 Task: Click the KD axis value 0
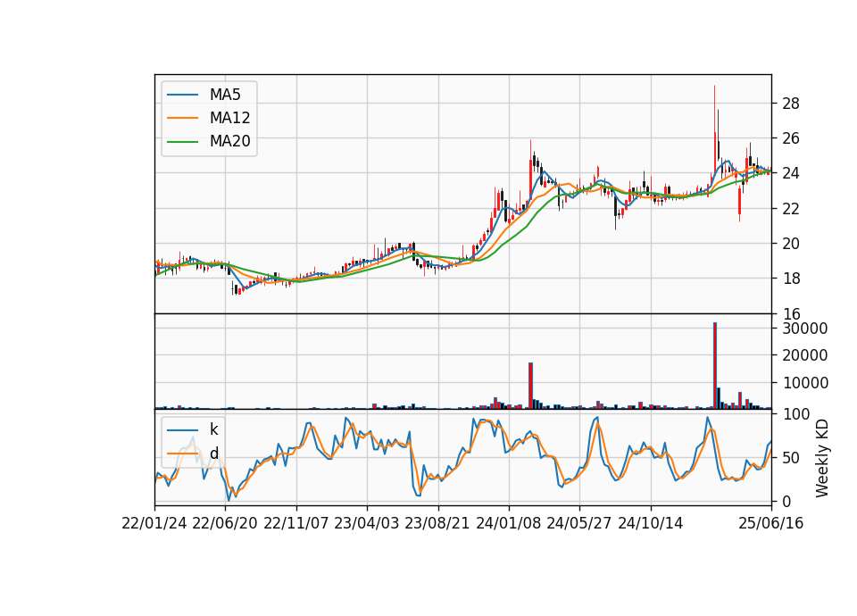pos(787,501)
